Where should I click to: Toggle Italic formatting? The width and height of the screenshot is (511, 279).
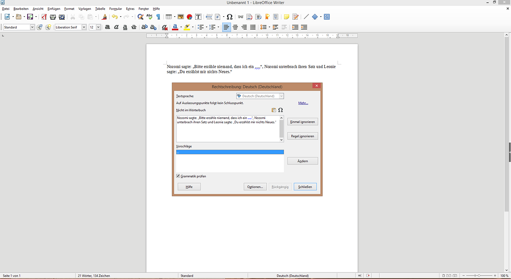[x=116, y=27]
